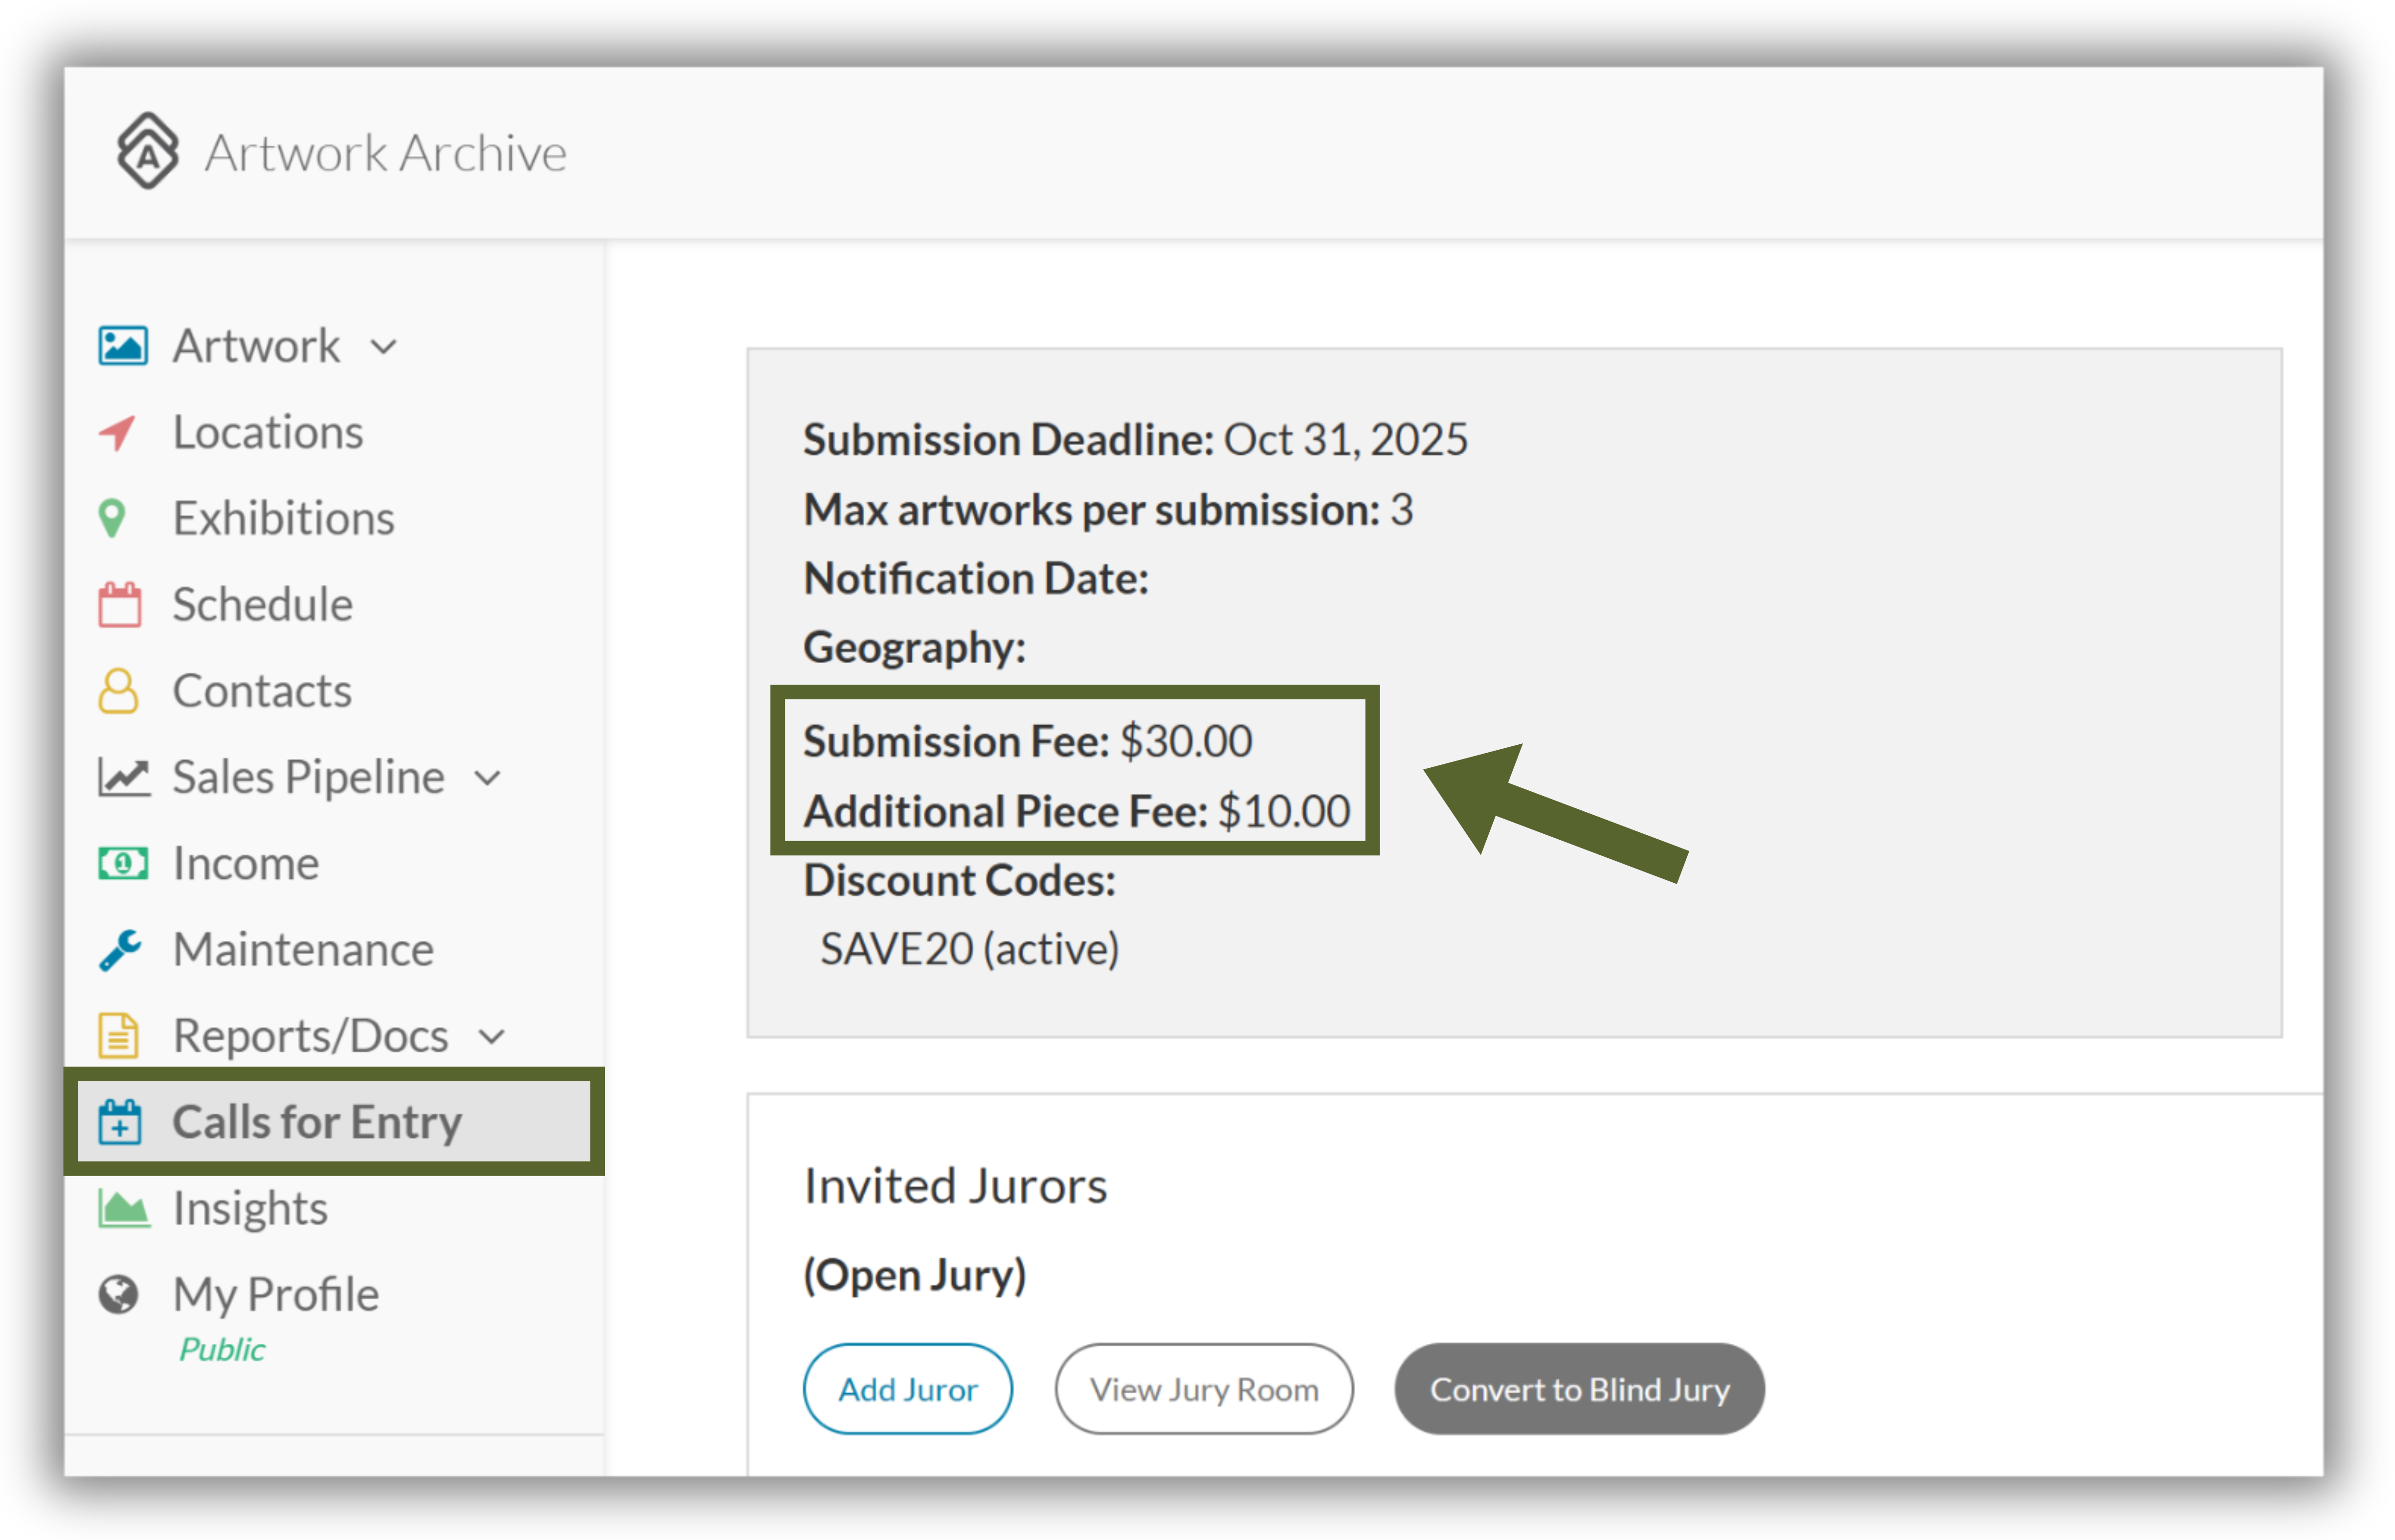Click Convert to Blind Jury button
The image size is (2395, 1540).
point(1579,1389)
